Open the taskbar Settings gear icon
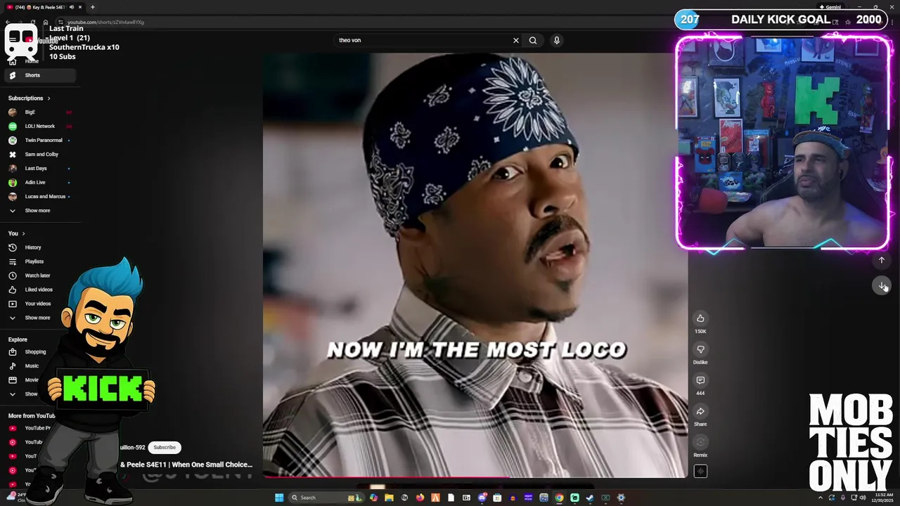The height and width of the screenshot is (506, 900). click(x=621, y=498)
